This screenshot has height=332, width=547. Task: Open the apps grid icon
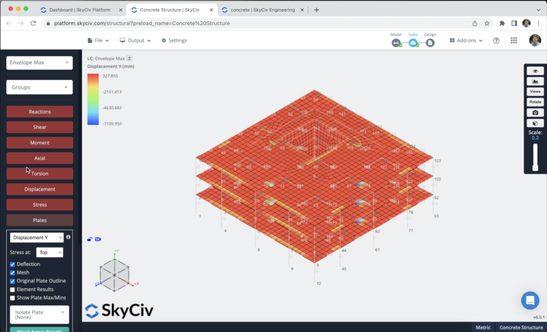pos(514,40)
